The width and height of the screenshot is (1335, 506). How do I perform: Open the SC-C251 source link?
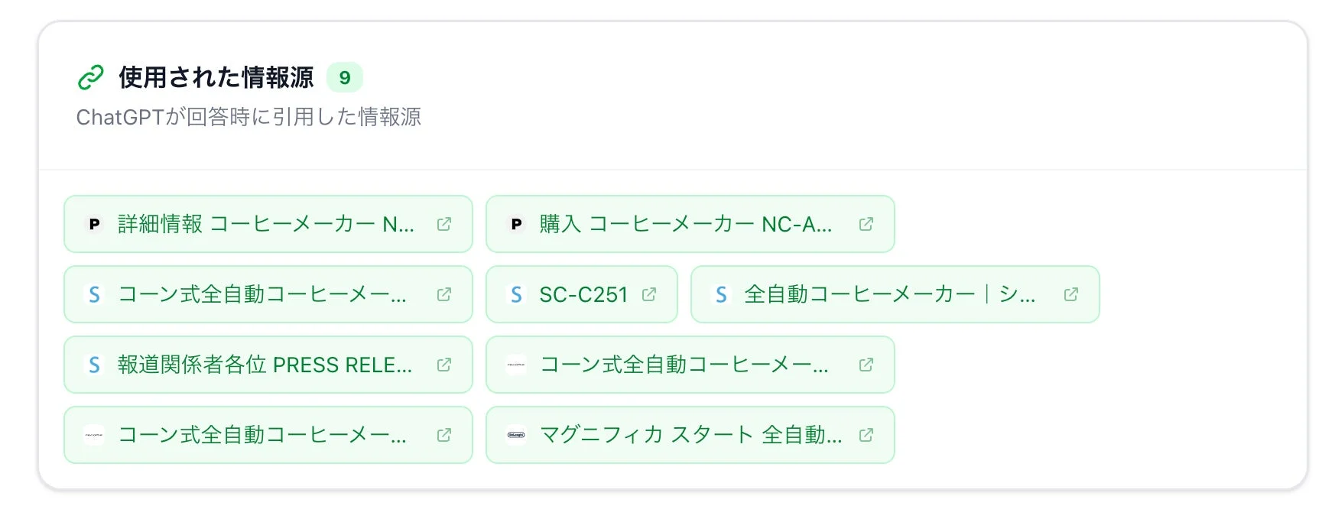581,294
